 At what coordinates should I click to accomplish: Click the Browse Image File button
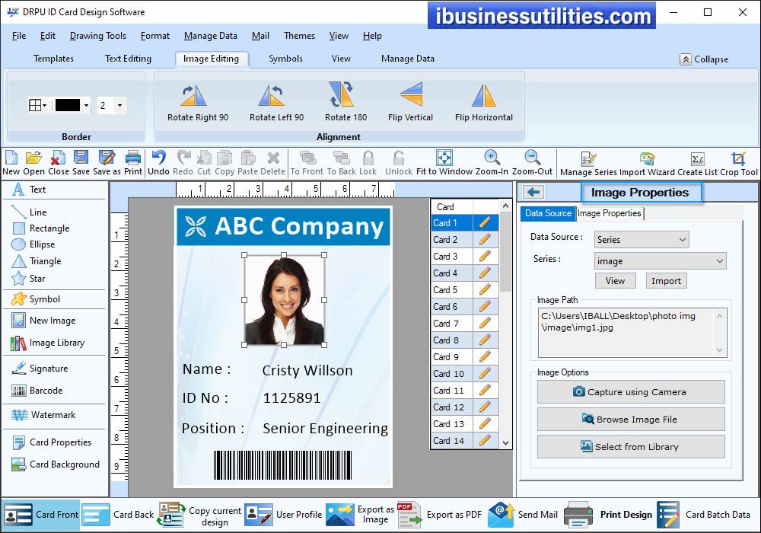pos(631,420)
